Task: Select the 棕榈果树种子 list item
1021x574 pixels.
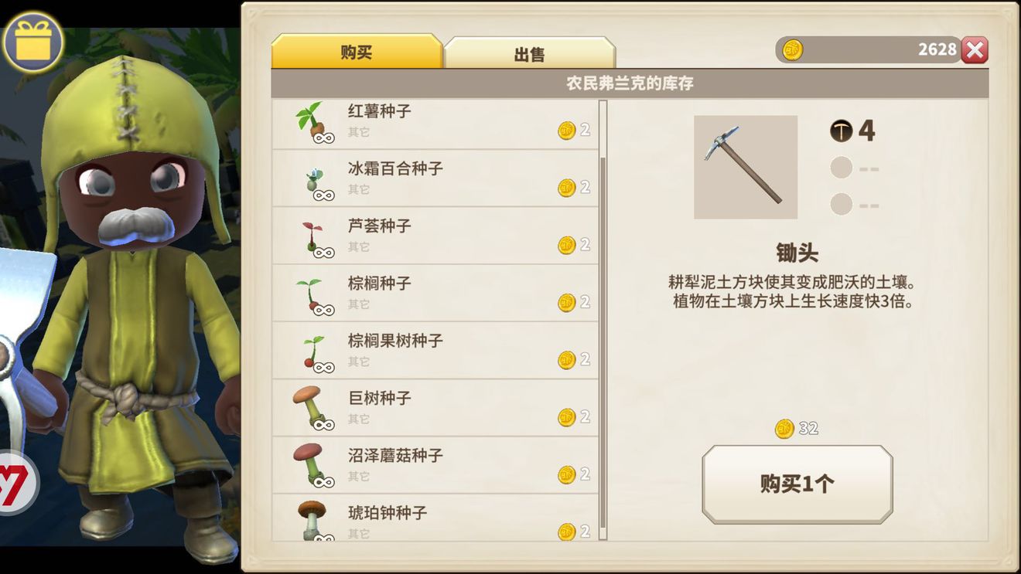Action: coord(435,350)
